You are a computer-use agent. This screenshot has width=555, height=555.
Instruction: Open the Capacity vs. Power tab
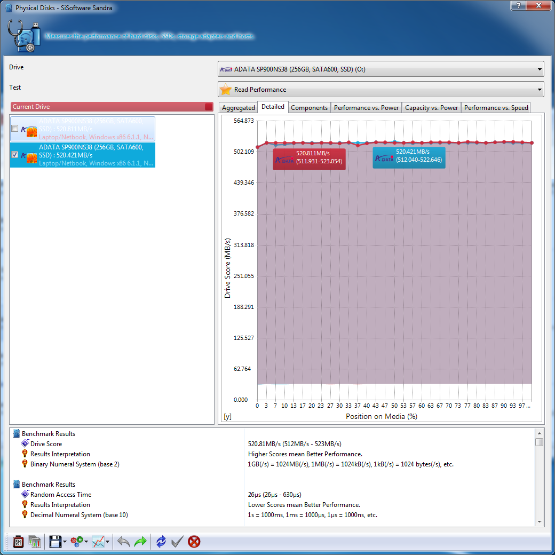pos(432,108)
